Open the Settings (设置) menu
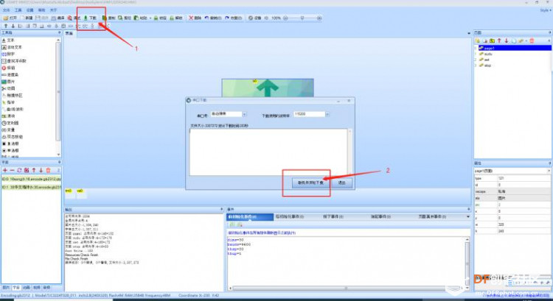This screenshot has height=301, width=553. (30, 10)
